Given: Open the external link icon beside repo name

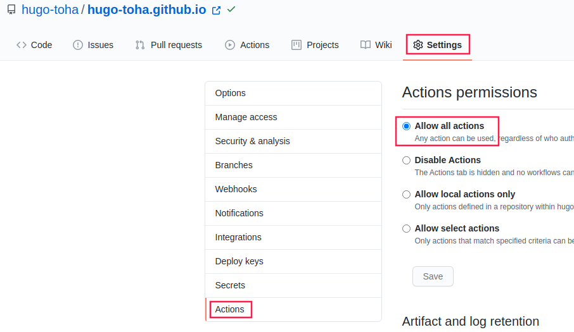Looking at the screenshot, I should coord(216,10).
